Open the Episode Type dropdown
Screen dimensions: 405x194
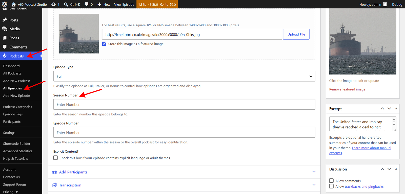tap(184, 76)
